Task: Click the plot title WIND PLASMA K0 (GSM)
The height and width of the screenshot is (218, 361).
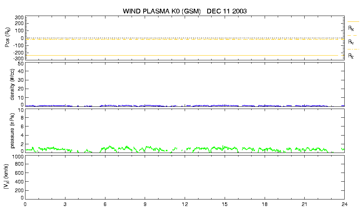Action: pos(162,11)
